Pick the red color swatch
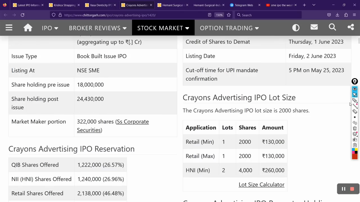This screenshot has width=360, height=202. (x=355, y=157)
